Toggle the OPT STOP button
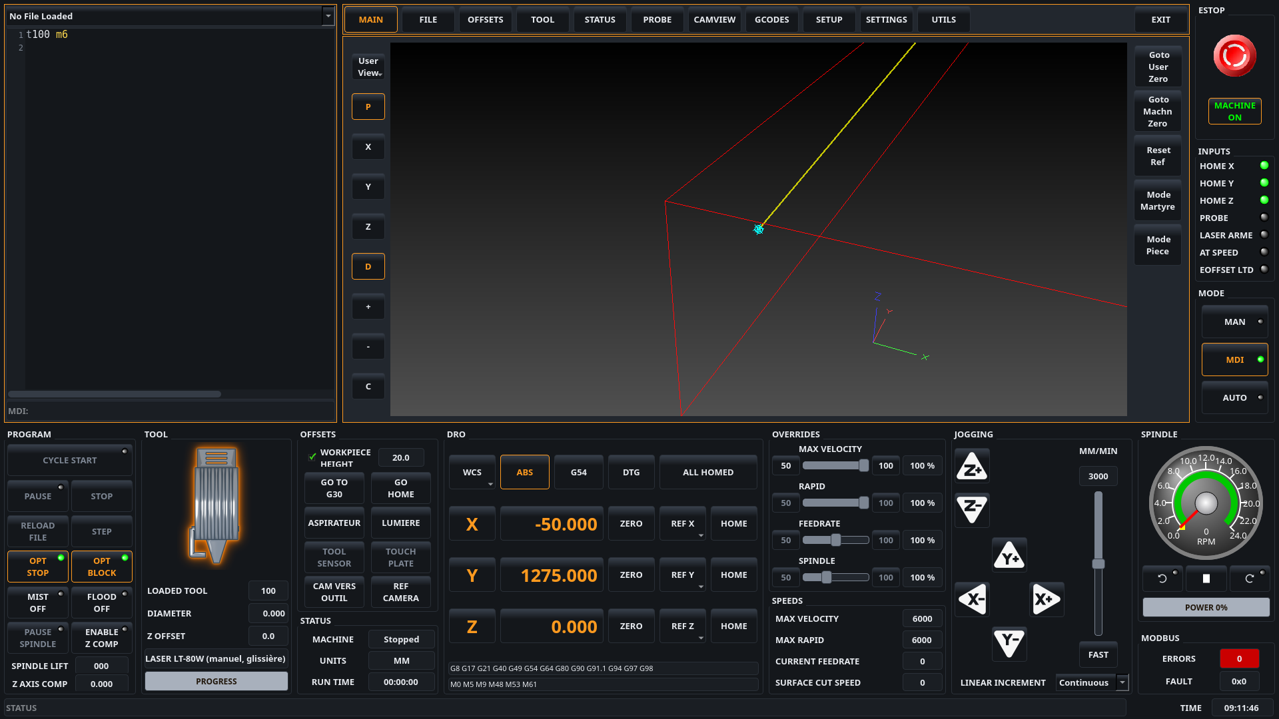The width and height of the screenshot is (1279, 719). [37, 567]
